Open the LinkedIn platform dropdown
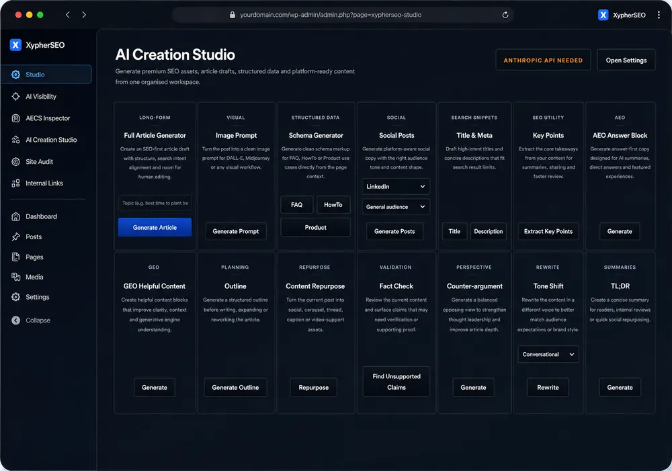 396,186
